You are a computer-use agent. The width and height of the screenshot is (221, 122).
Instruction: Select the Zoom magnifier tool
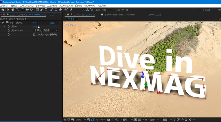(x=17, y=10)
